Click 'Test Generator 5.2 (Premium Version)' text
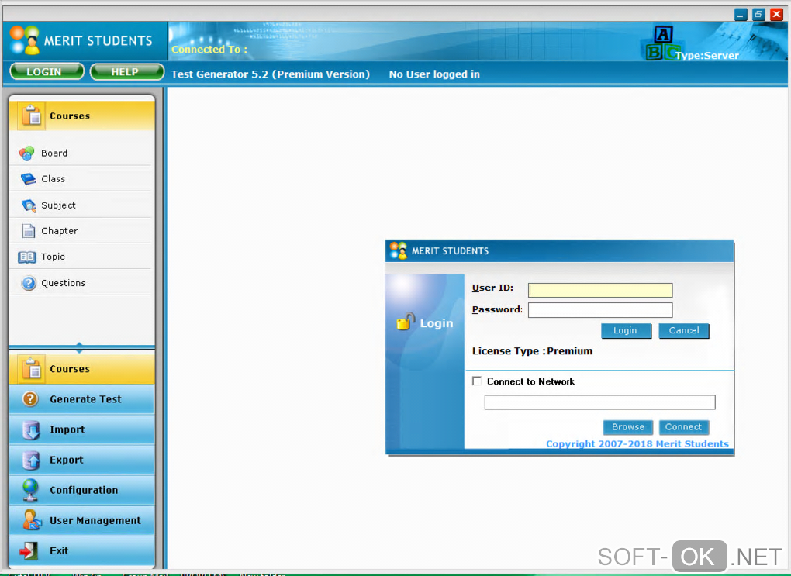This screenshot has height=576, width=791. (x=271, y=74)
